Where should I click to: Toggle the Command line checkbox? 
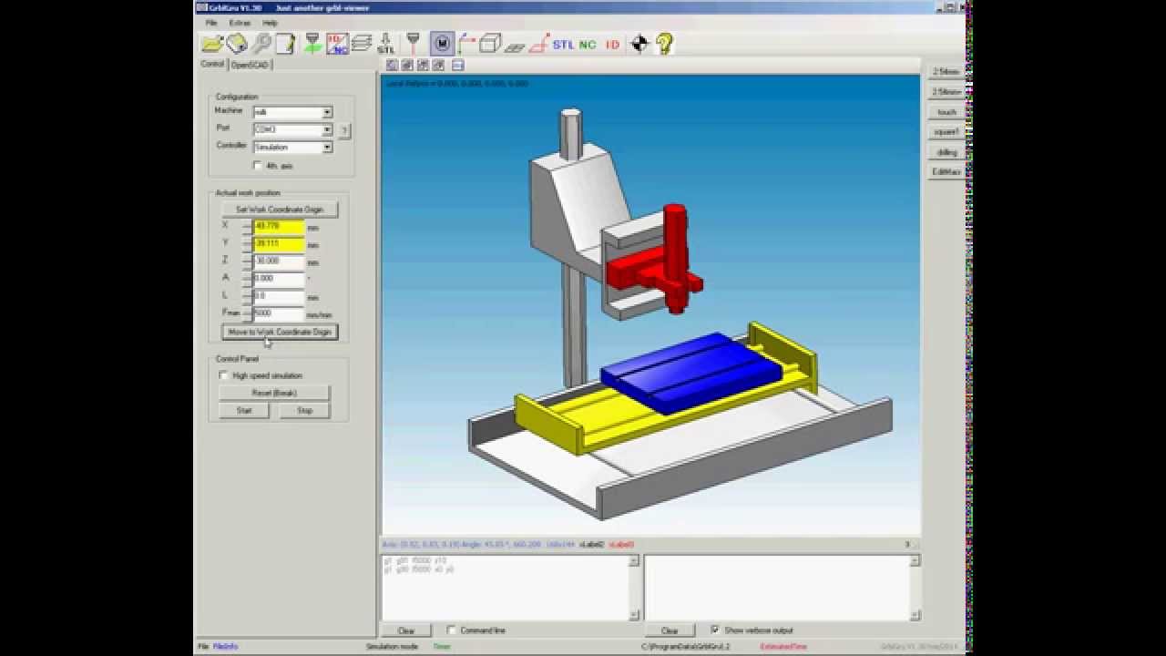click(452, 630)
